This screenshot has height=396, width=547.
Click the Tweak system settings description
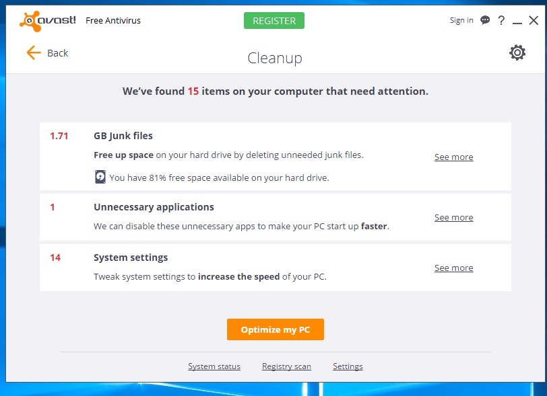coord(210,277)
